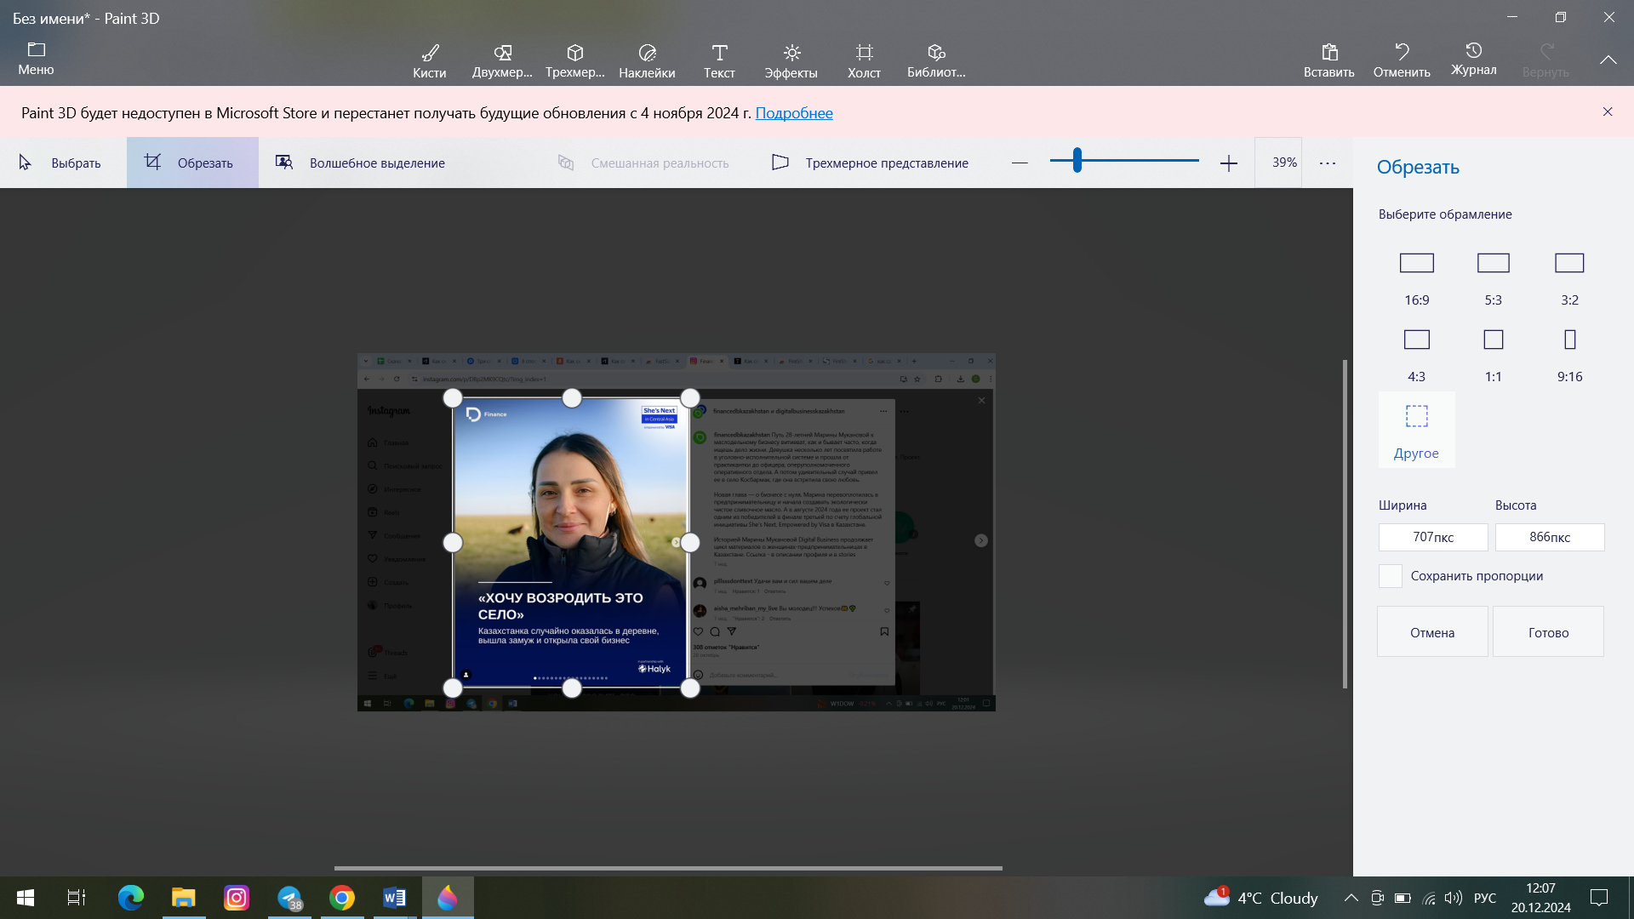This screenshot has width=1634, height=919.
Task: Open the weather widget 4°C Cloudy
Action: (x=1260, y=898)
